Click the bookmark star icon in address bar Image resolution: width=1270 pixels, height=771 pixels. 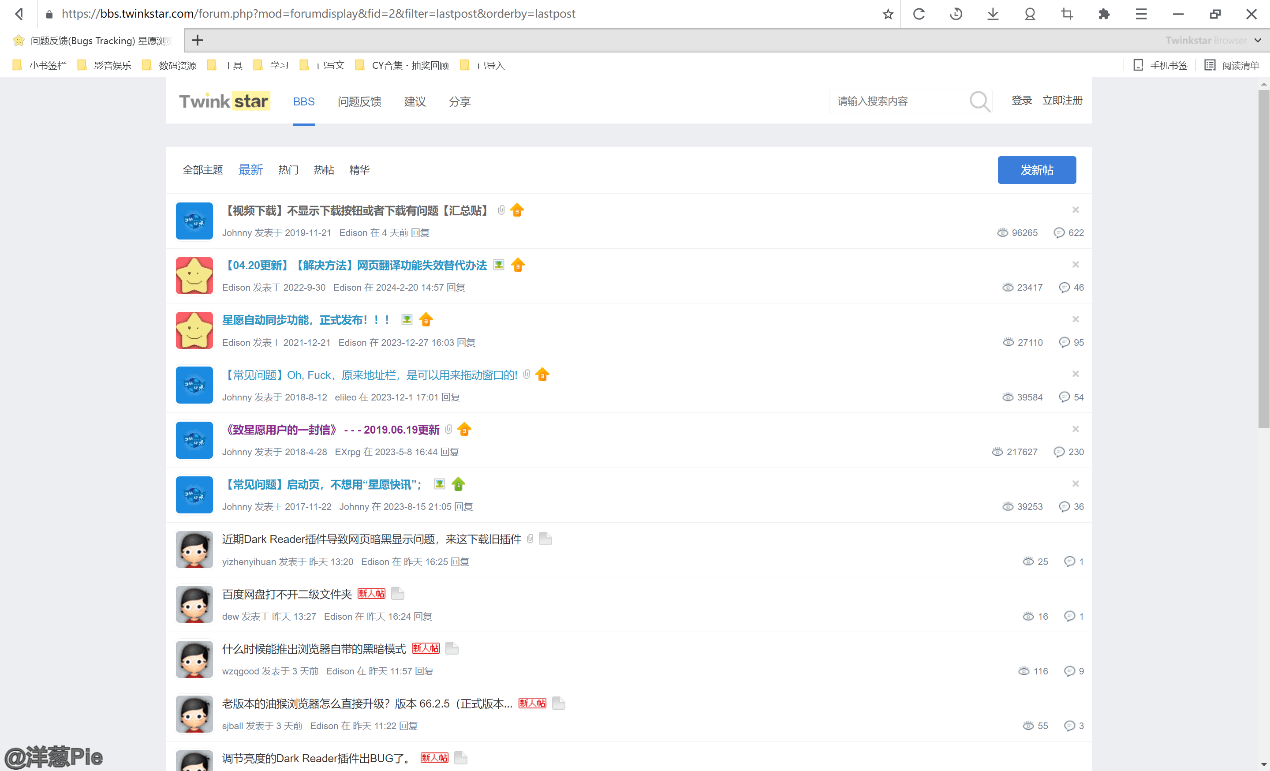tap(888, 14)
